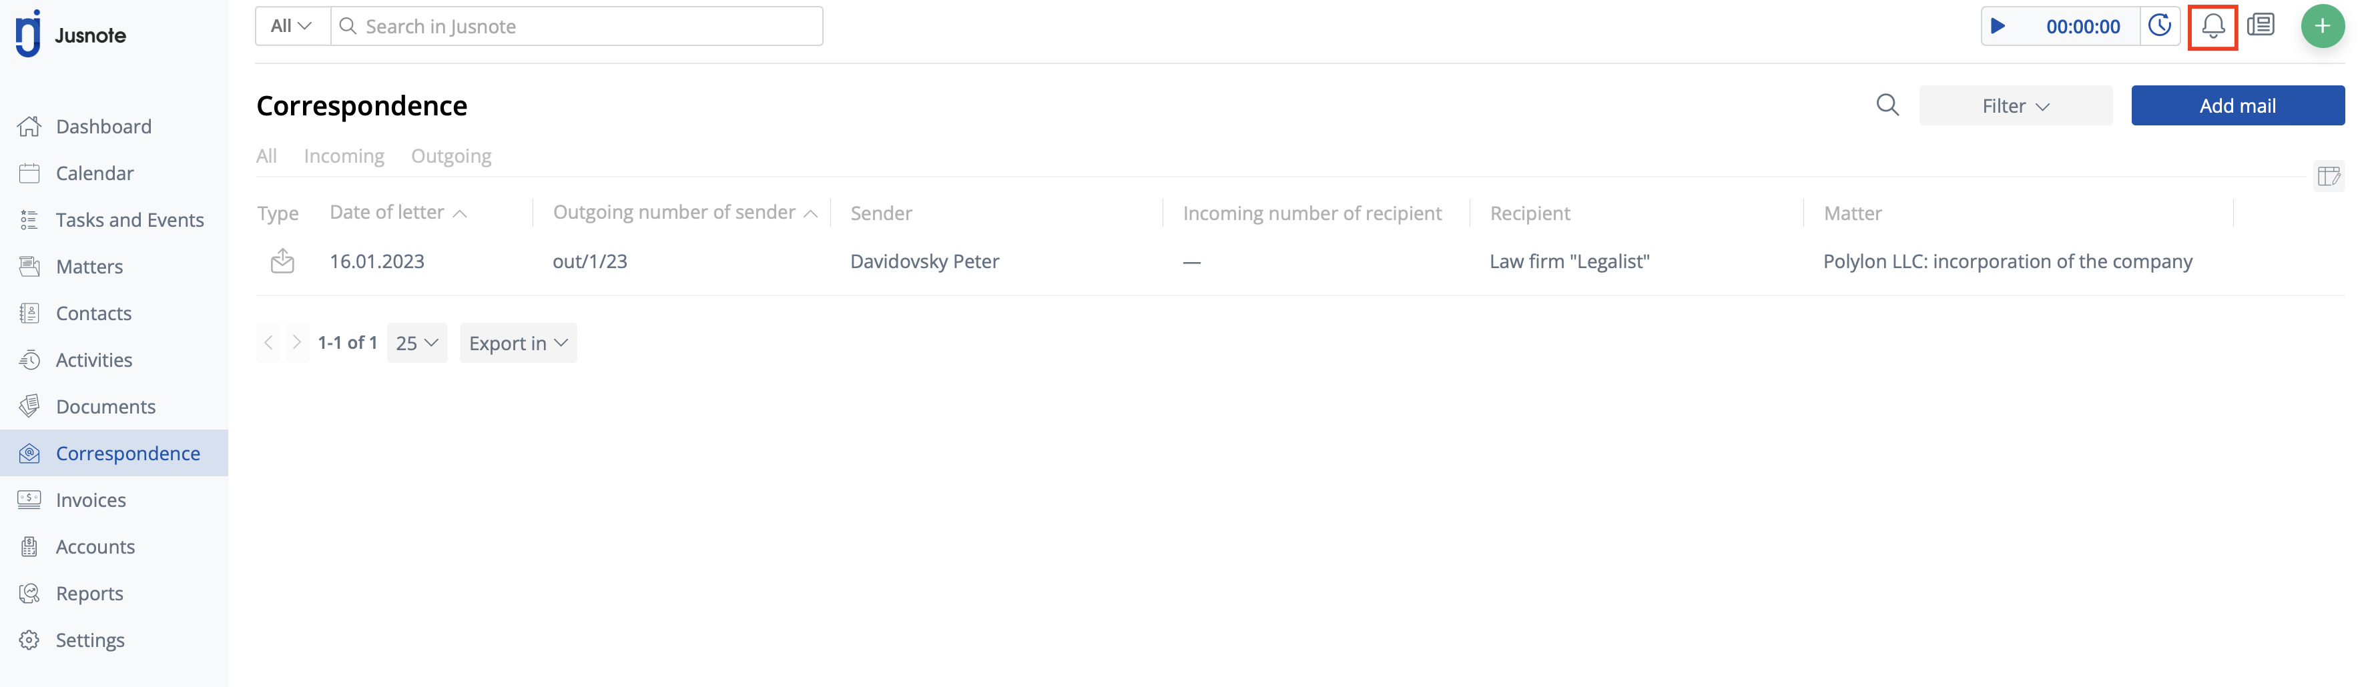Click sender Davidovsky Peter
This screenshot has height=687, width=2372.
click(924, 261)
